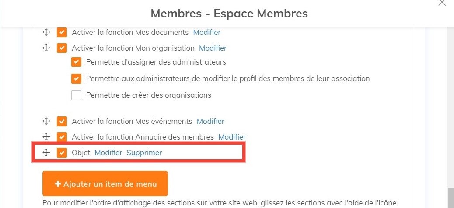The width and height of the screenshot is (454, 208).
Task: Click the move icon beside Annuaire des membres
Action: click(46, 137)
